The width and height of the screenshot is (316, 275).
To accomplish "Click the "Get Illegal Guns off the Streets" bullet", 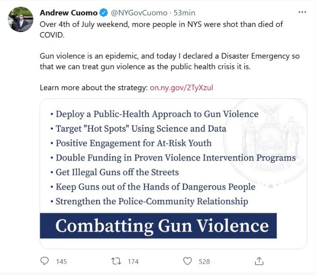I will (x=117, y=172).
